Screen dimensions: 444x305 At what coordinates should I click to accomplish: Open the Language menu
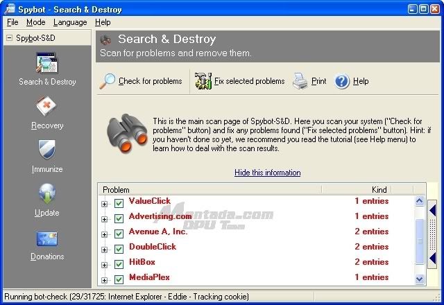pos(70,22)
